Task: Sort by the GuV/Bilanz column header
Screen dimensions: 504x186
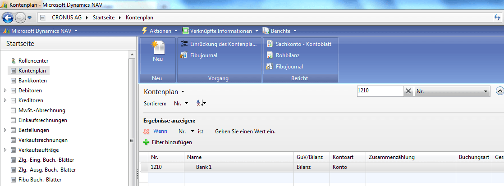Action: 312,158
